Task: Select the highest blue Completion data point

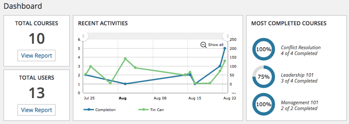Action: coord(225,48)
